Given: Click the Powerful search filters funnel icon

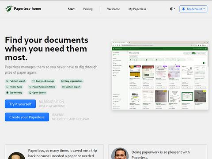Looking at the screenshot, I should 30,87.
